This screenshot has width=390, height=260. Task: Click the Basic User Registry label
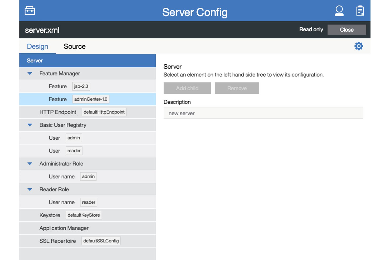click(63, 125)
